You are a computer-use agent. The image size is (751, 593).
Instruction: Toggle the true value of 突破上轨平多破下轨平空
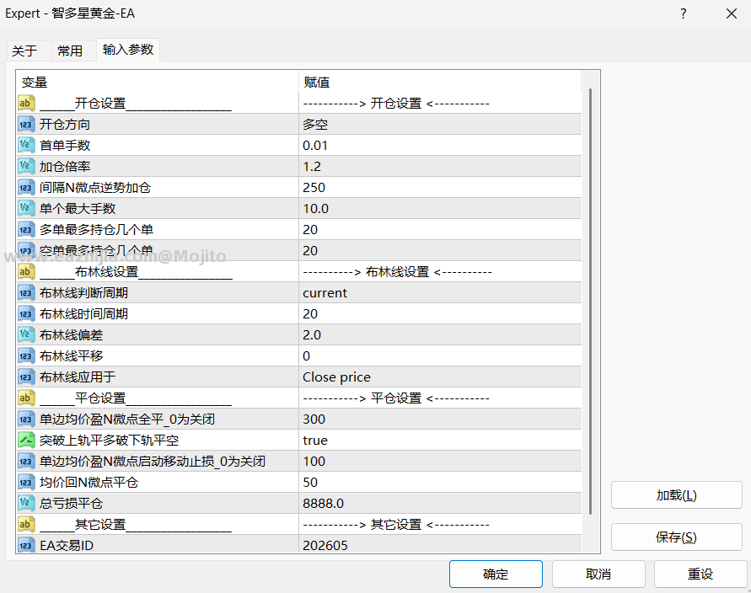[x=440, y=441]
